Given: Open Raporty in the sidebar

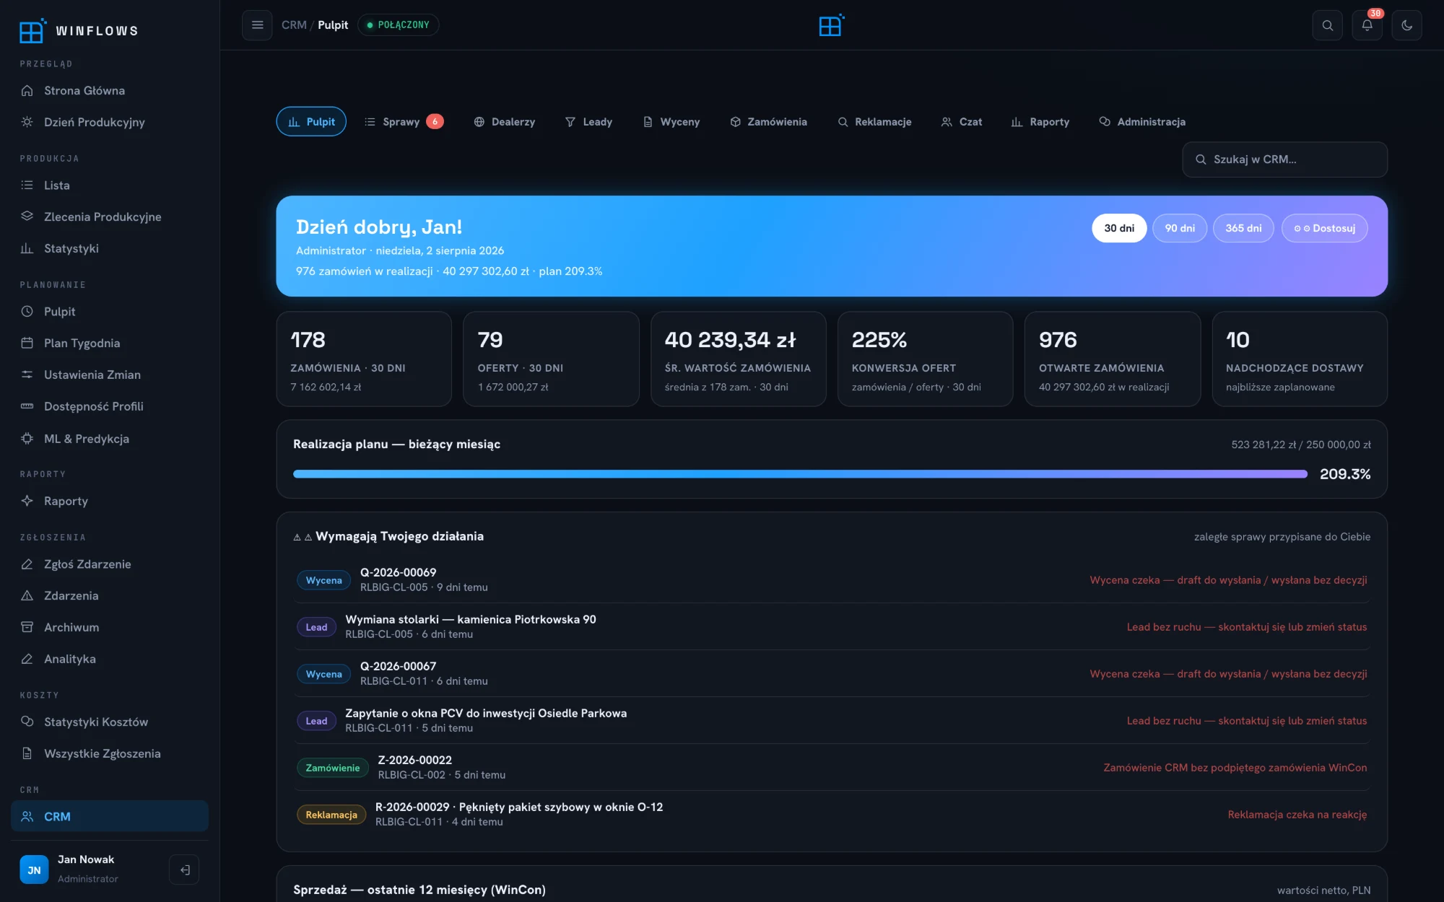Looking at the screenshot, I should pyautogui.click(x=110, y=501).
